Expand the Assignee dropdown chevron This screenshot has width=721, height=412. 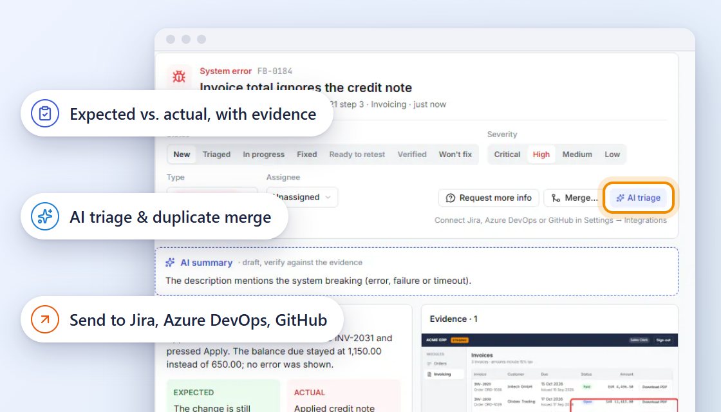pos(328,197)
